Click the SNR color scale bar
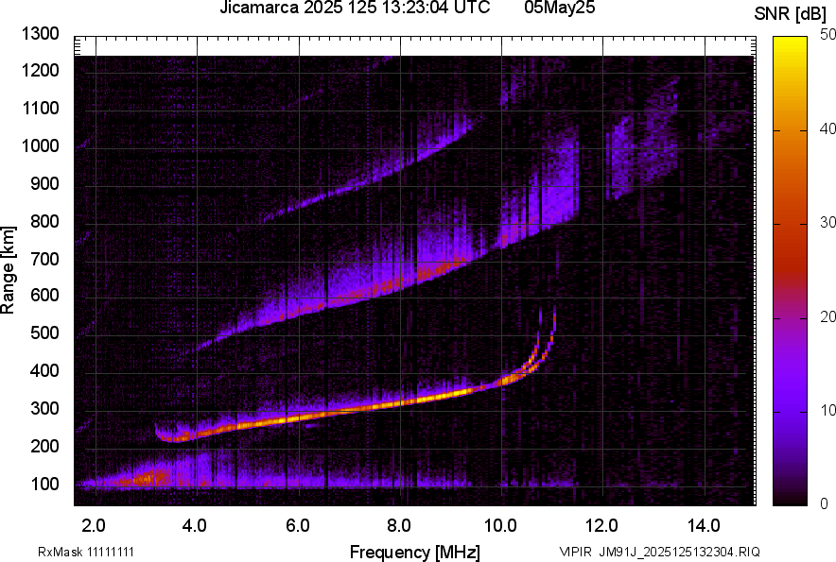Screen dimensions: 836x562 point(790,271)
